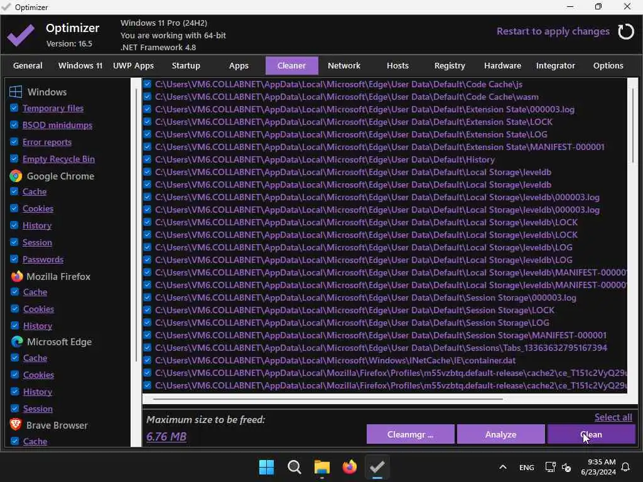The image size is (643, 482).
Task: Open the Registry tab
Action: (450, 65)
